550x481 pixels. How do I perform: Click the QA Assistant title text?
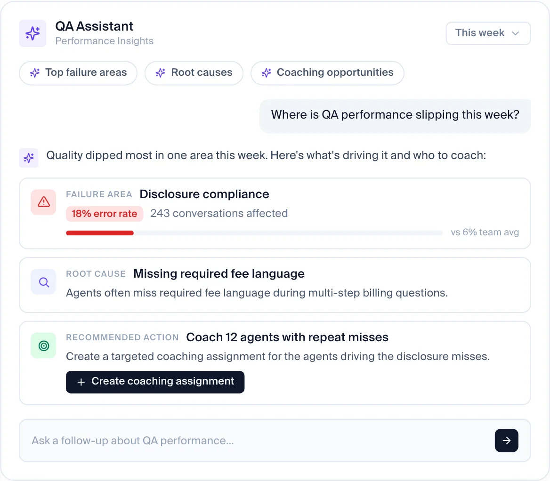(94, 26)
